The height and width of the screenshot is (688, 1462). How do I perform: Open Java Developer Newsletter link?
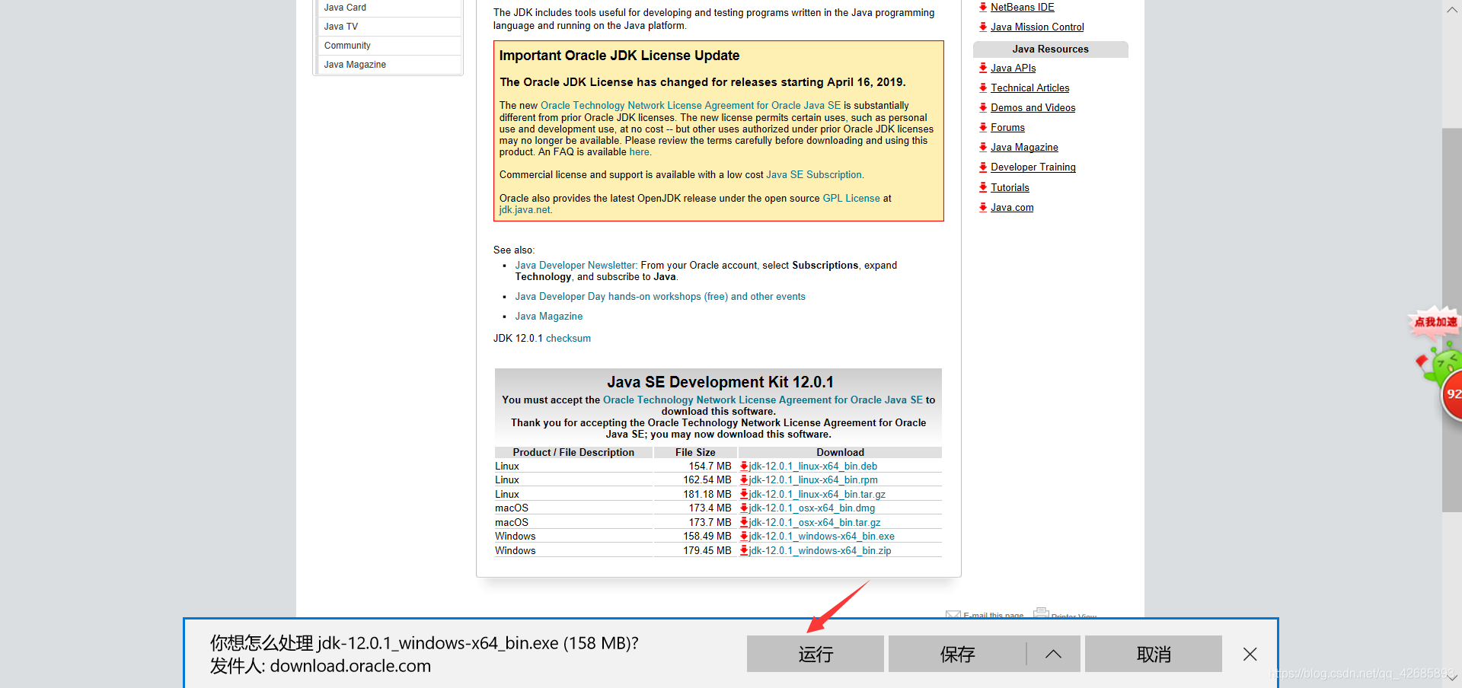pyautogui.click(x=576, y=266)
